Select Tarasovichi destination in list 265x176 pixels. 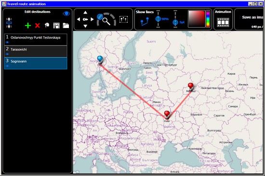pos(36,52)
